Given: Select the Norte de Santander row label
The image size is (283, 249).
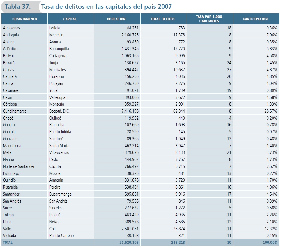Looking at the screenshot, I should tap(19, 166).
